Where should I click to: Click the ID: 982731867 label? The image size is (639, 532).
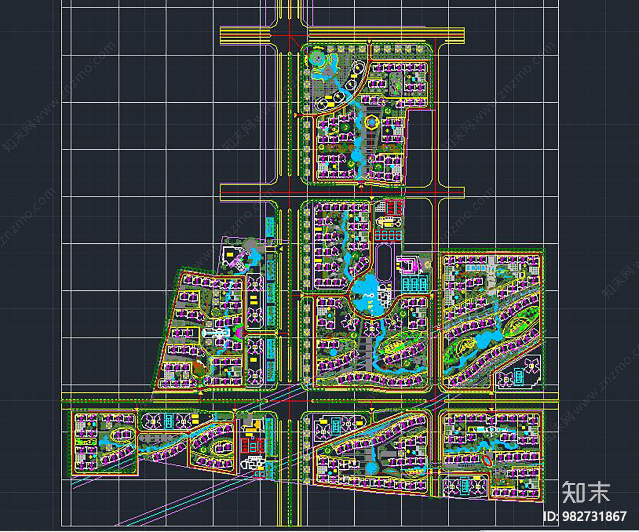point(585,517)
